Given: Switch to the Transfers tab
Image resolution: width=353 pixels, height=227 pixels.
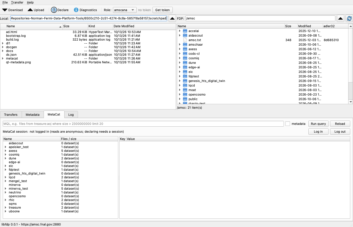Looking at the screenshot, I should (x=11, y=115).
